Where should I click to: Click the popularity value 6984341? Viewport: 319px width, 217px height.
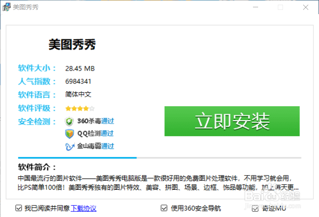click(x=78, y=81)
